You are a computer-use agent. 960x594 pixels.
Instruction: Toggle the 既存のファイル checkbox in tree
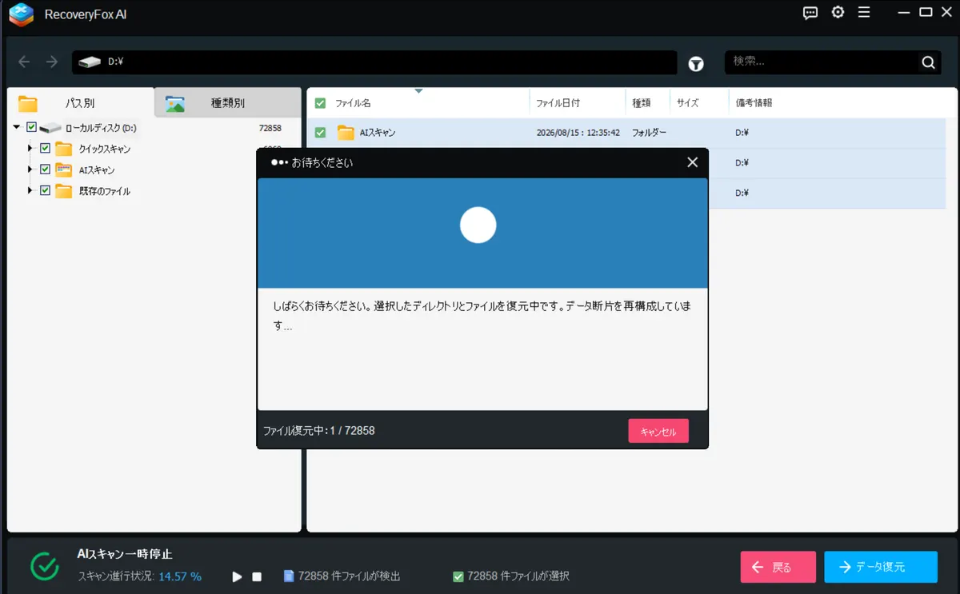(x=45, y=191)
